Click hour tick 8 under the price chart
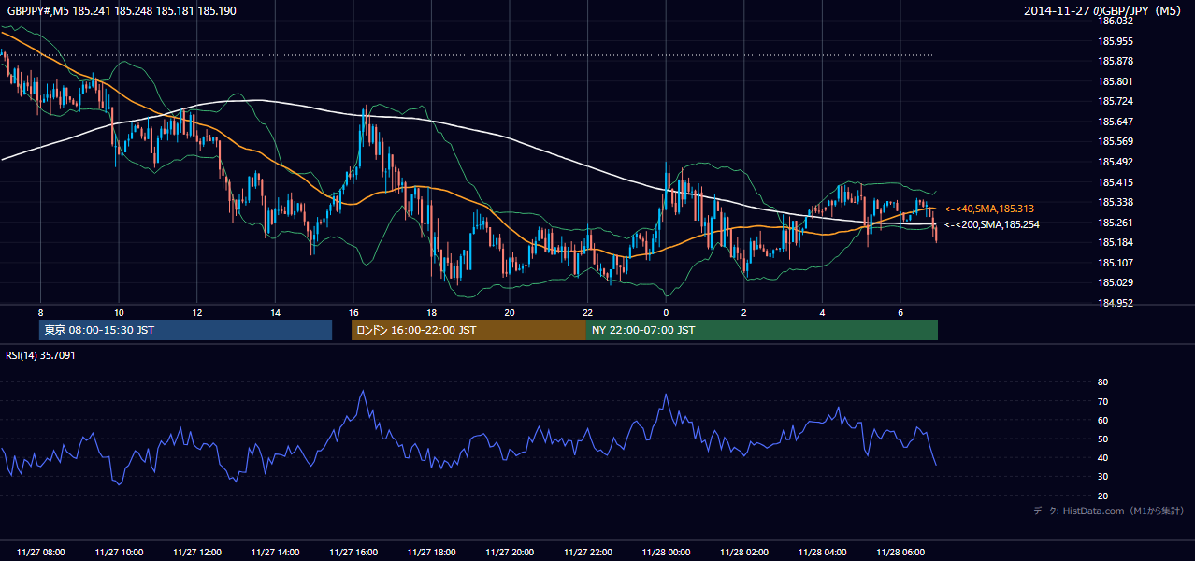Viewport: 1195px width, 561px height. pos(41,311)
